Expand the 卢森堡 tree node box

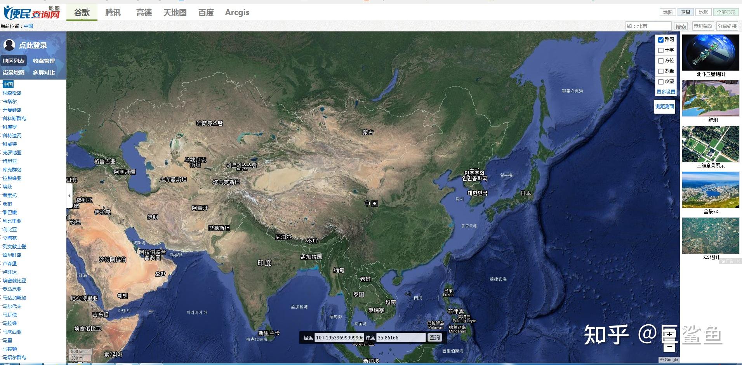coord(1,263)
